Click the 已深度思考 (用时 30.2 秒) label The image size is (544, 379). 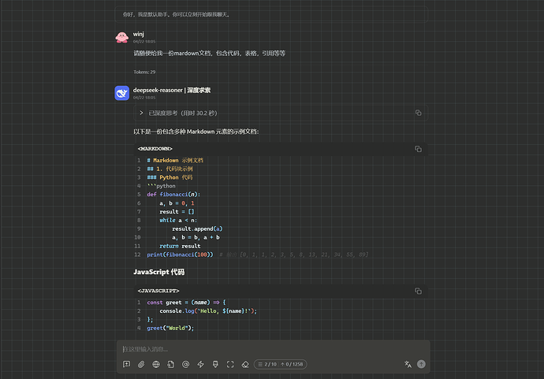click(183, 113)
